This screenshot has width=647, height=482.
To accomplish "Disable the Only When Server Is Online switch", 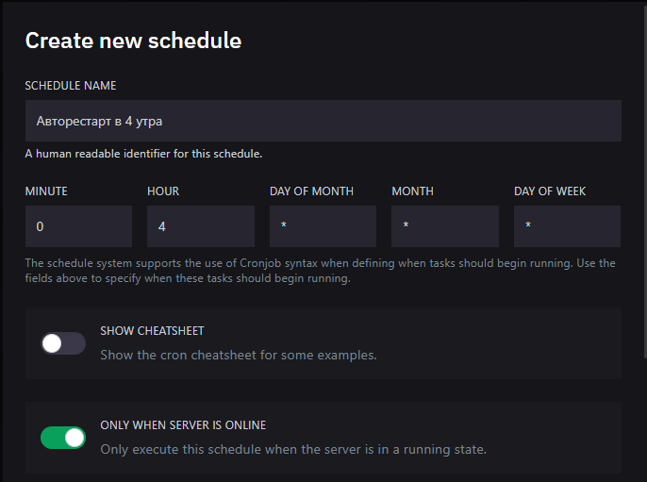I will (x=63, y=438).
